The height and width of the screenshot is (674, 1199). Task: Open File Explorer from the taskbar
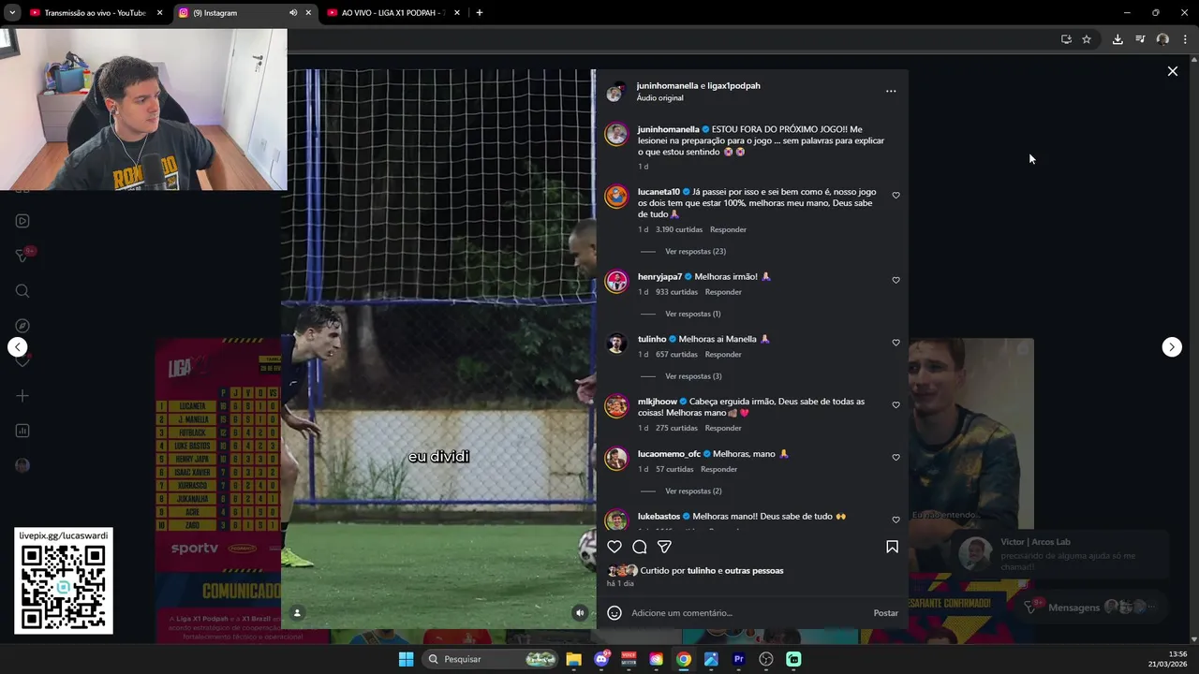click(574, 659)
